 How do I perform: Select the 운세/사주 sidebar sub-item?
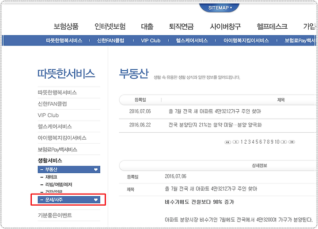tap(69, 200)
